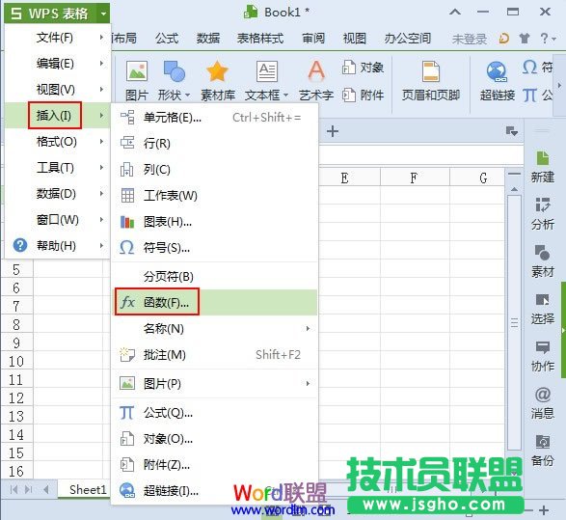Expand the Window (窗口(W)) menu
Viewport: 566px width, 520px height.
[x=58, y=219]
